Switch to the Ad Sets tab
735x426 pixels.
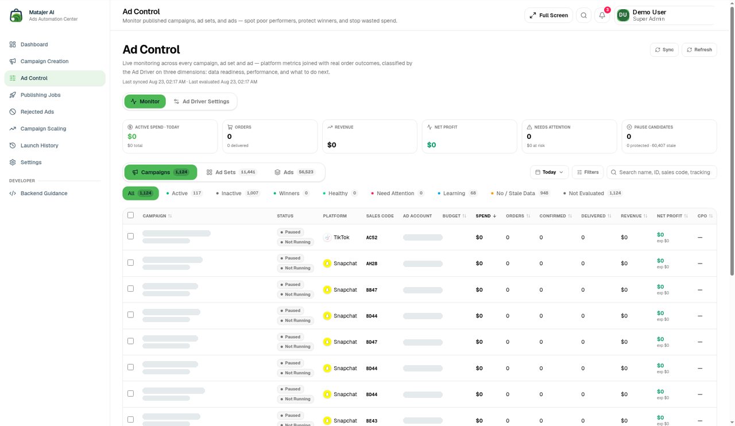click(231, 172)
